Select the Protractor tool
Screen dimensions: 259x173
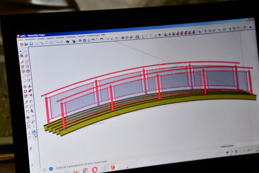(x=27, y=107)
